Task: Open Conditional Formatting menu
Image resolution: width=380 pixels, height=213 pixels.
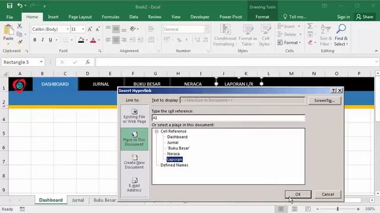Action: [225, 35]
